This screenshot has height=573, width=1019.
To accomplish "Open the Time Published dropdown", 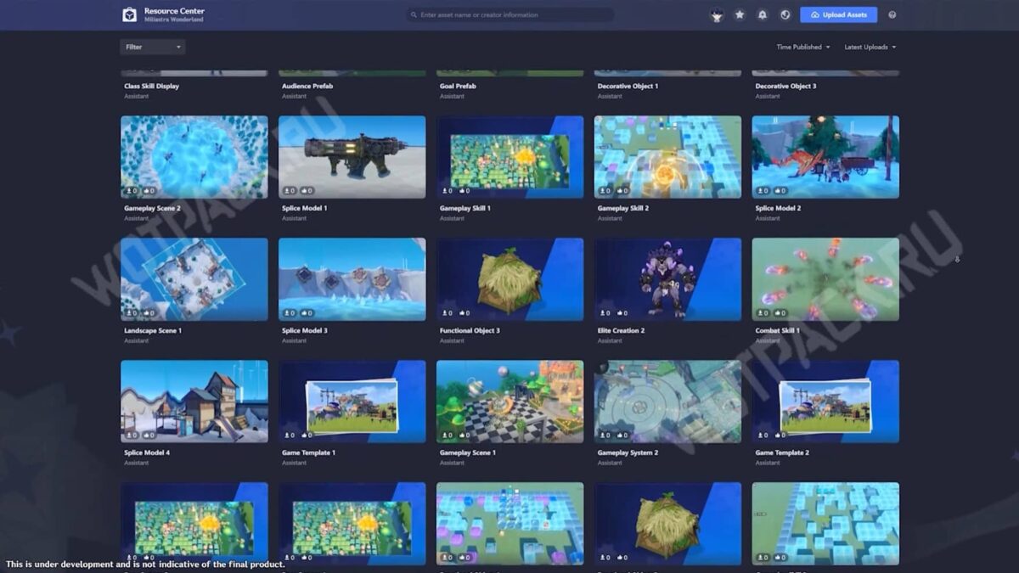I will tap(802, 47).
